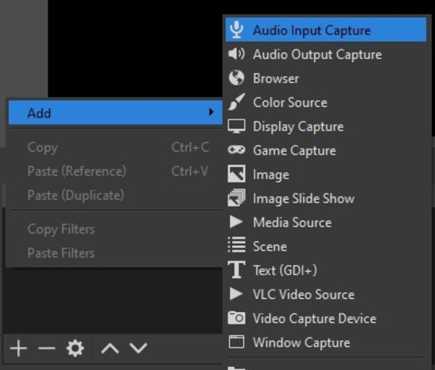Select Audio Input Capture from the menu
Image resolution: width=435 pixels, height=370 pixels.
[326, 30]
